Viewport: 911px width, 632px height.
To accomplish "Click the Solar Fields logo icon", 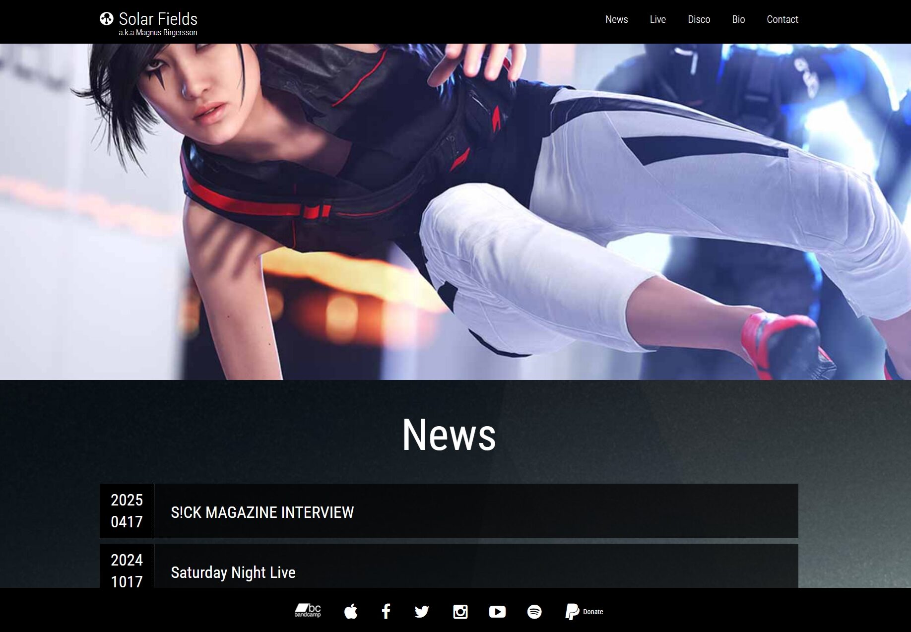I will 107,19.
